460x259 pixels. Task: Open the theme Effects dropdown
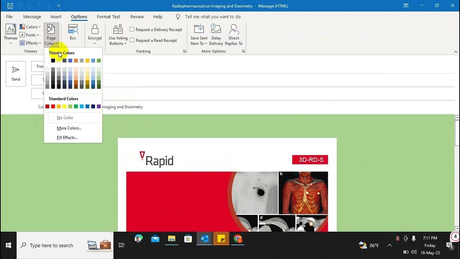[30, 43]
